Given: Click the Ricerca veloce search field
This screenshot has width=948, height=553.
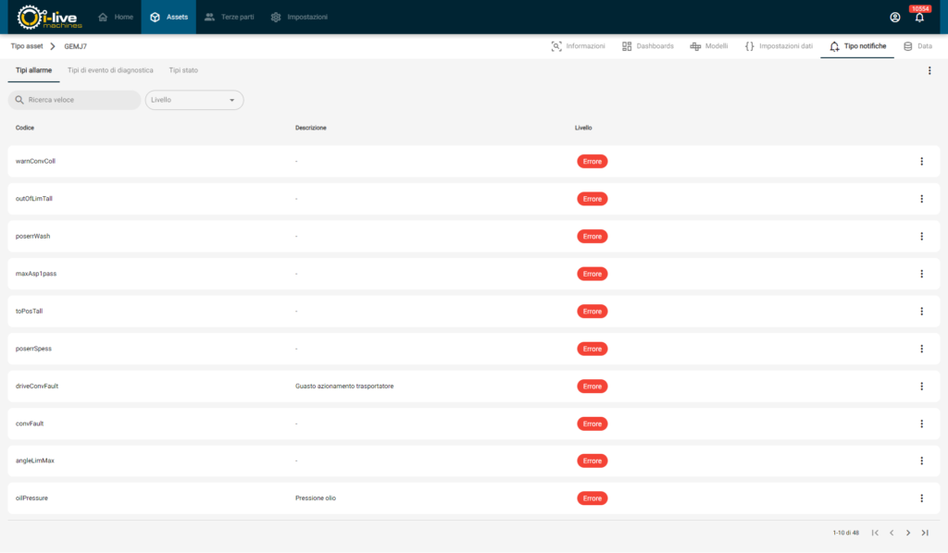Looking at the screenshot, I should point(75,100).
